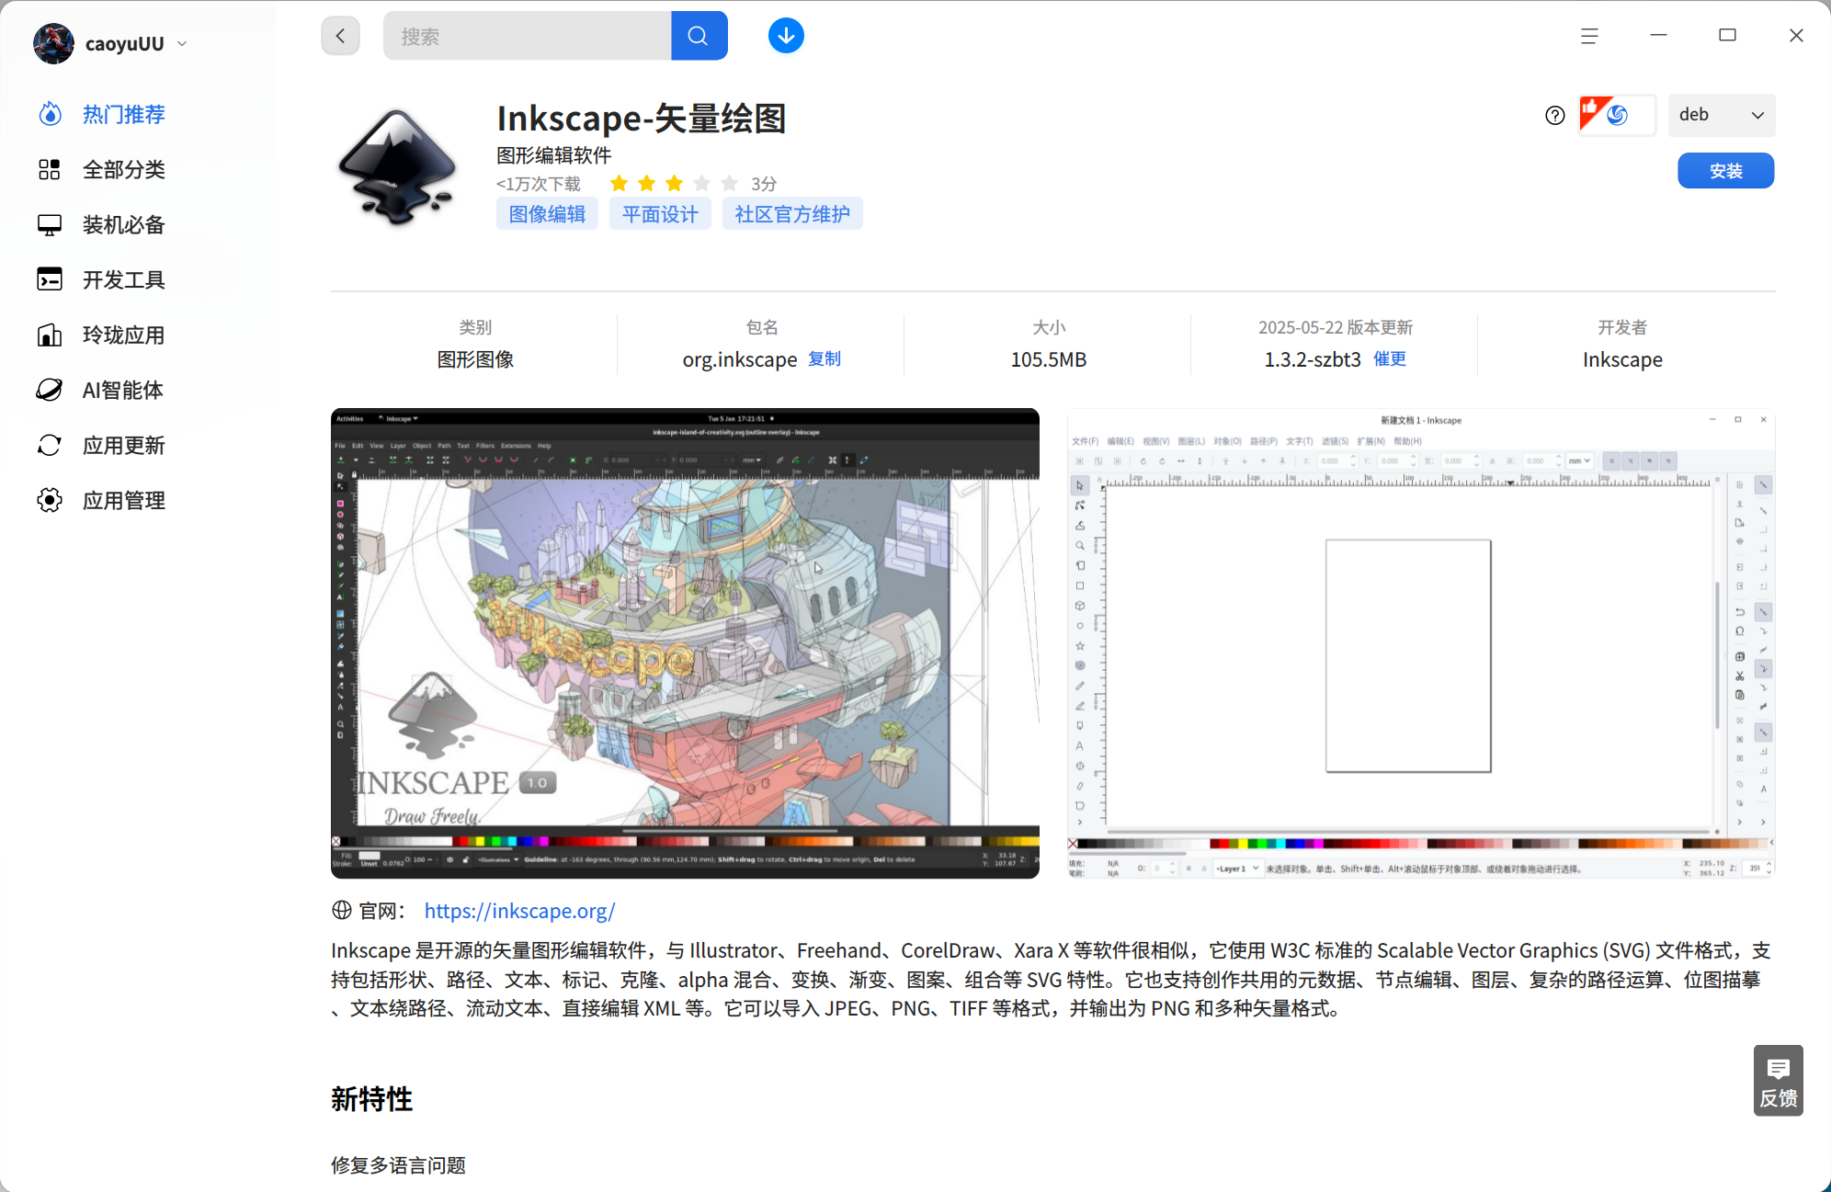Open the downloads manager arrow icon
1831x1192 pixels.
pyautogui.click(x=786, y=36)
